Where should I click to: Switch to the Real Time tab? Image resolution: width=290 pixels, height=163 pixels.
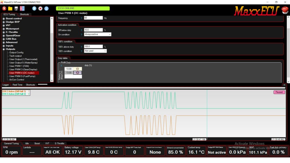pos(17,85)
